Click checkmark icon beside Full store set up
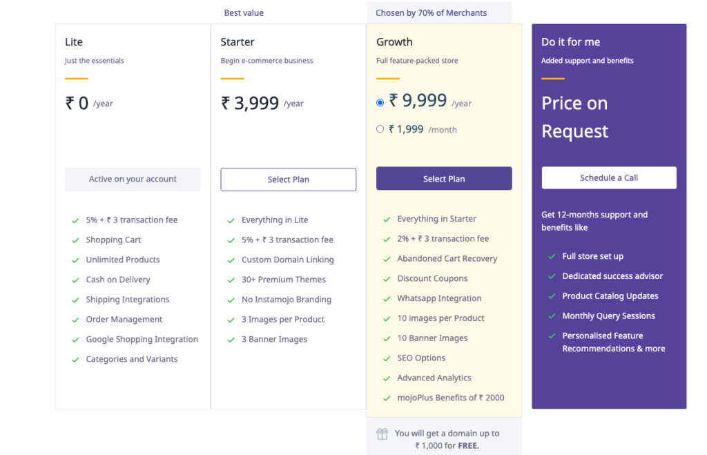Viewport: 707px width, 455px height. tap(552, 256)
